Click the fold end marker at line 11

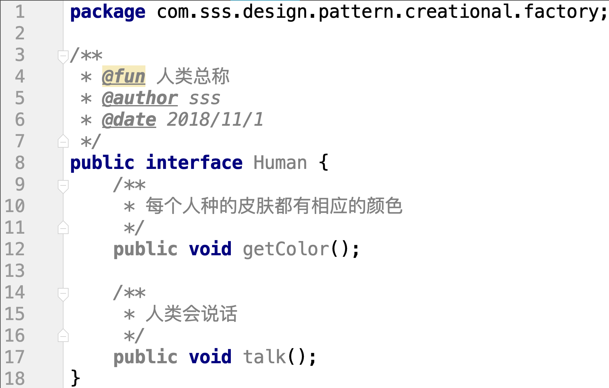(x=63, y=228)
